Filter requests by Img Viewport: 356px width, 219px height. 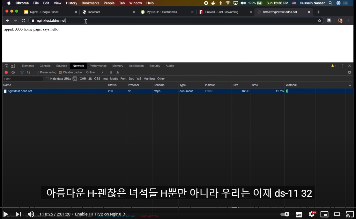[105, 79]
